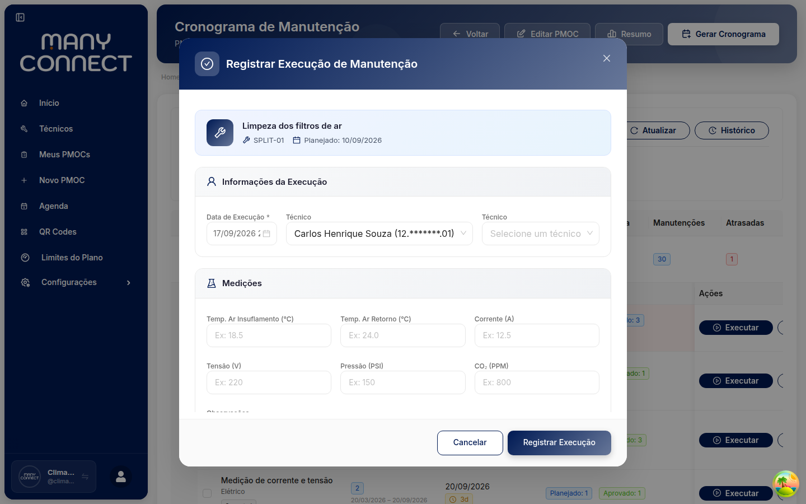806x504 pixels.
Task: Click the Gerar Cronograma button
Action: (x=723, y=34)
